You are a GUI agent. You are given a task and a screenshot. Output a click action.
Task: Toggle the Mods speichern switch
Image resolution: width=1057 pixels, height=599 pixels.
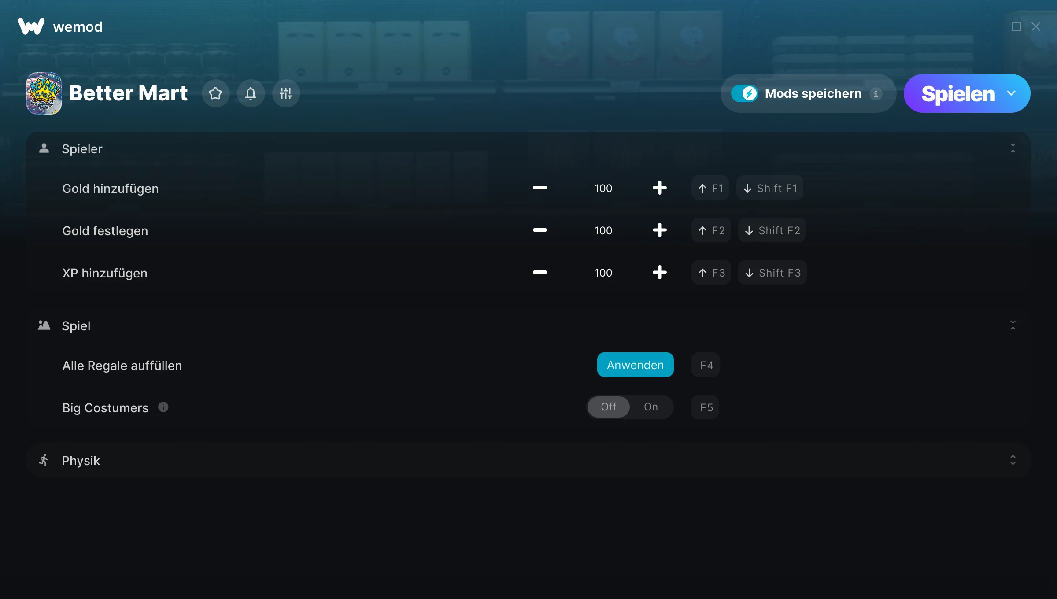[x=745, y=93]
